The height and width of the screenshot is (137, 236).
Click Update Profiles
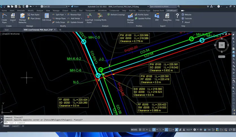(143, 18)
